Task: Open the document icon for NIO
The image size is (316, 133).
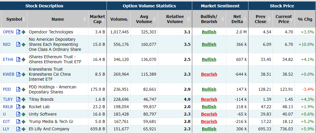Action: coord(18,44)
